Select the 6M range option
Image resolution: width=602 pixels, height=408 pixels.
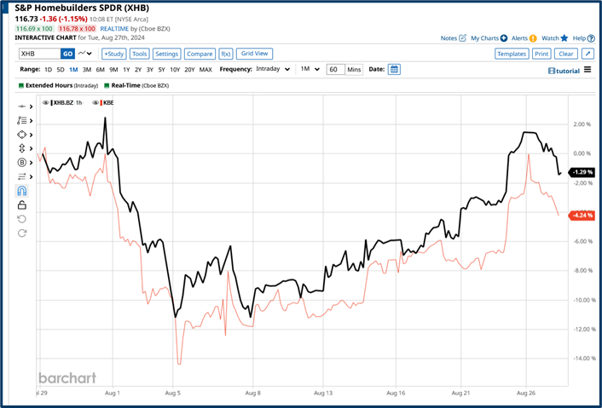pyautogui.click(x=100, y=69)
